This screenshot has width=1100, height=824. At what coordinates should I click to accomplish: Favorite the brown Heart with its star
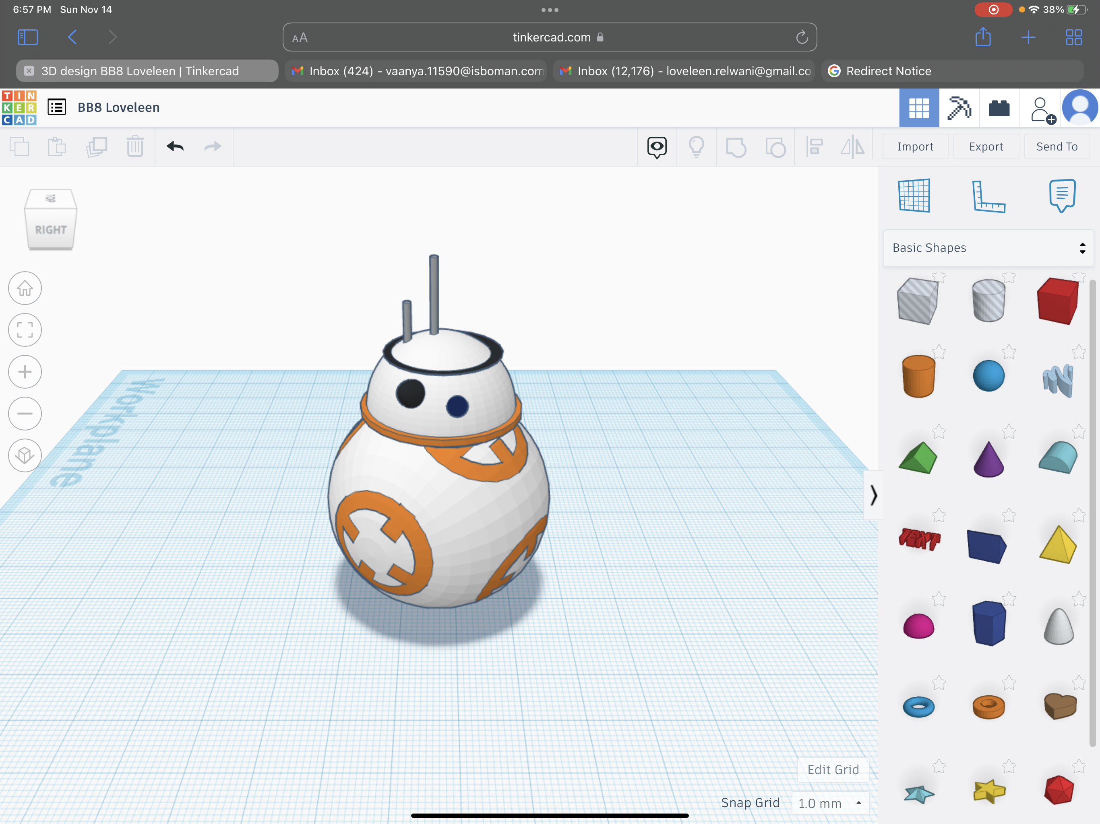(1079, 682)
